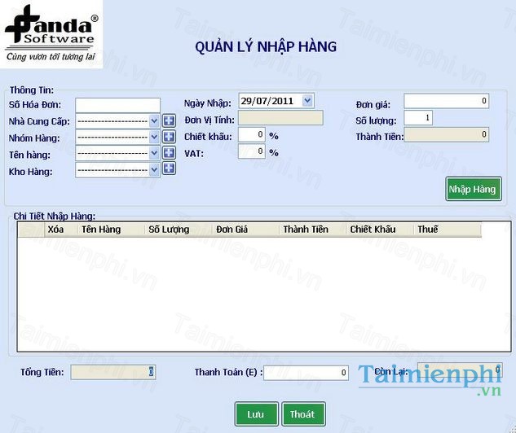Click the VAT percent field
The image size is (516, 433).
click(x=252, y=151)
